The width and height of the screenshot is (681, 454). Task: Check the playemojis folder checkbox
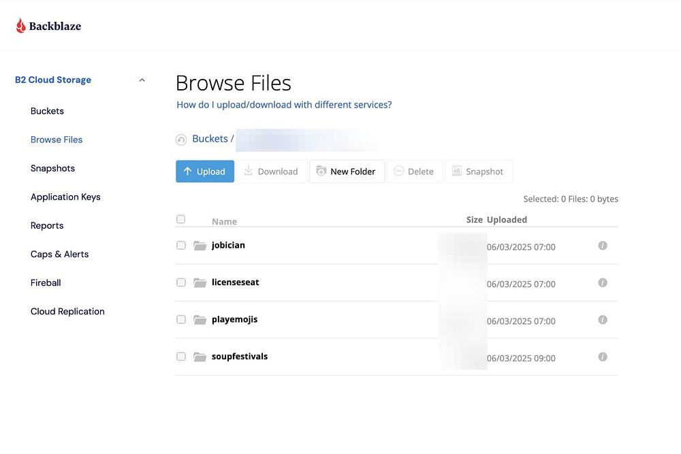(x=181, y=319)
